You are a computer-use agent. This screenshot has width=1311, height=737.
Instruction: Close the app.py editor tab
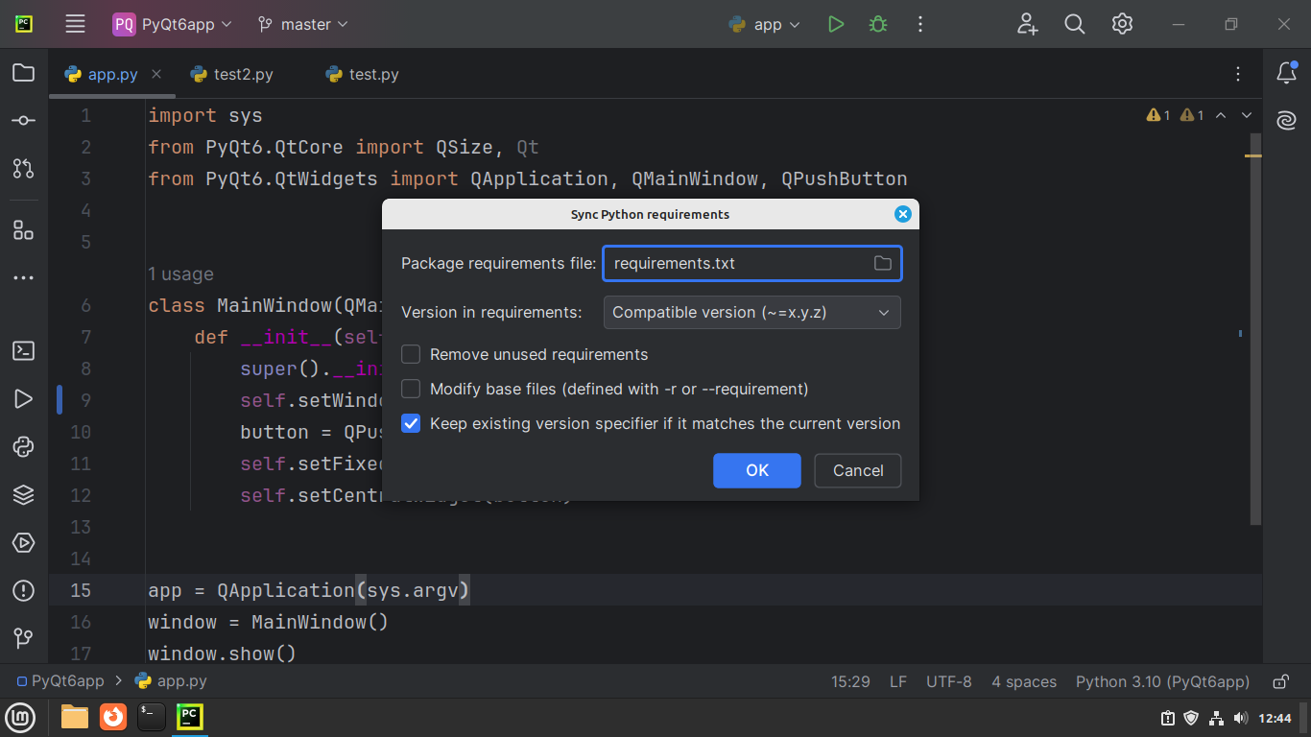pos(156,74)
